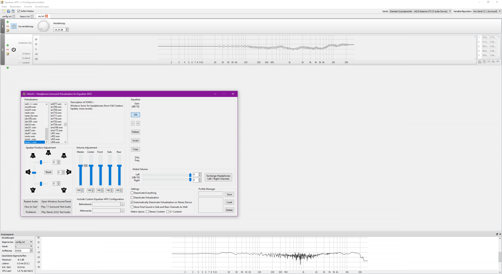Add a filter above the graphic EQ row

(8, 45)
